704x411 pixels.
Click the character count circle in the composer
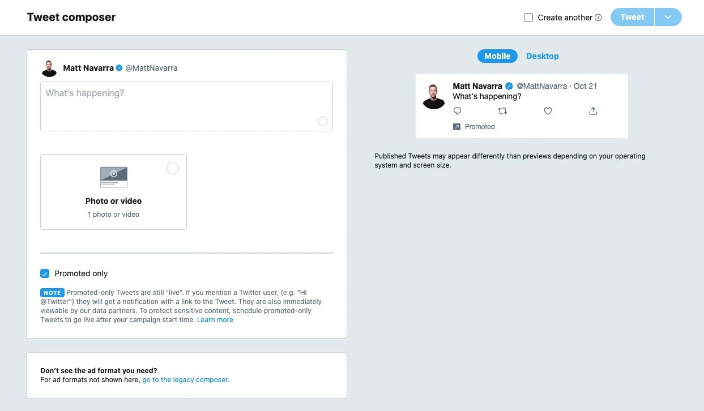(323, 121)
